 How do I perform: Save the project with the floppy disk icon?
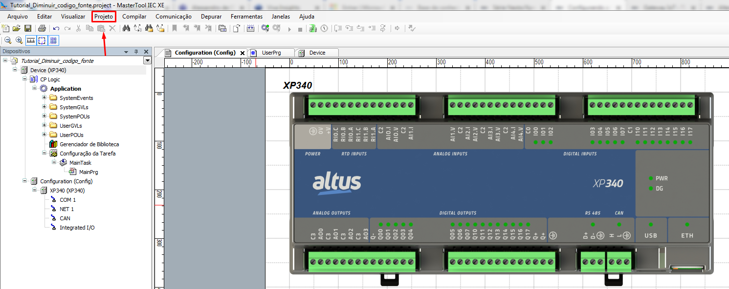(28, 28)
